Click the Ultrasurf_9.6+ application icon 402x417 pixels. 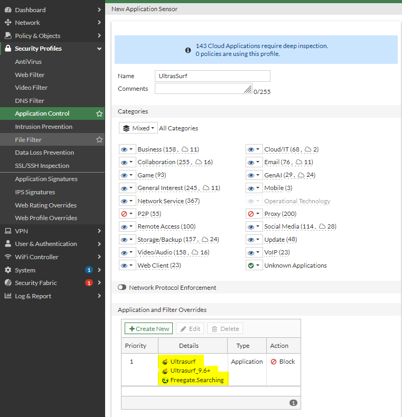pyautogui.click(x=165, y=371)
